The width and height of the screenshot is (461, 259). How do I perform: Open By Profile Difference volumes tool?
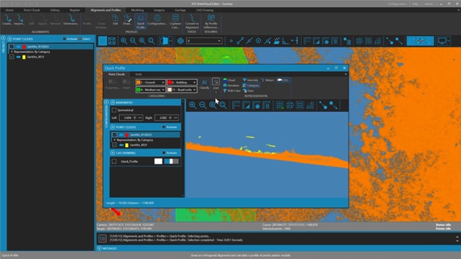[x=211, y=21]
